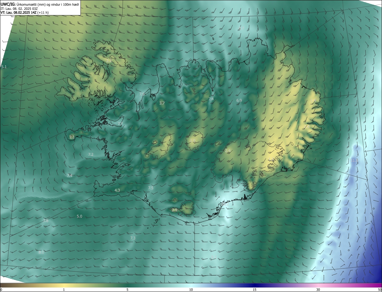This screenshot has width=382, height=292.
Task: Click the 7.2 value label on the map
Action: click(91, 154)
